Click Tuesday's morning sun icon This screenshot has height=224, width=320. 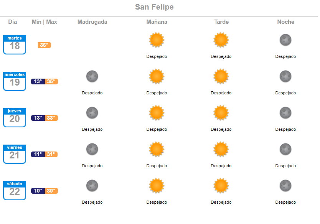coord(157,40)
